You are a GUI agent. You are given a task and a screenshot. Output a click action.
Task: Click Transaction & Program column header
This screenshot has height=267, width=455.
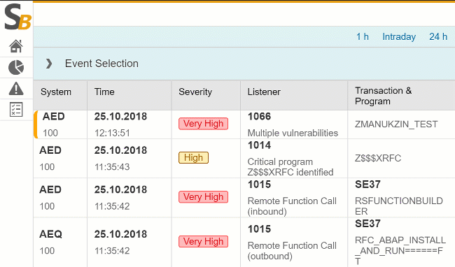coord(401,95)
